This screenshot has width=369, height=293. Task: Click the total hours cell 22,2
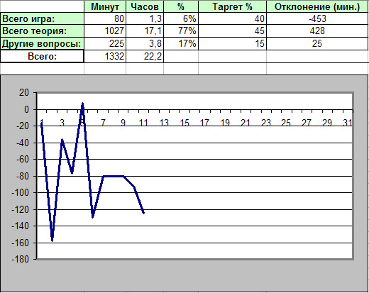coord(145,56)
